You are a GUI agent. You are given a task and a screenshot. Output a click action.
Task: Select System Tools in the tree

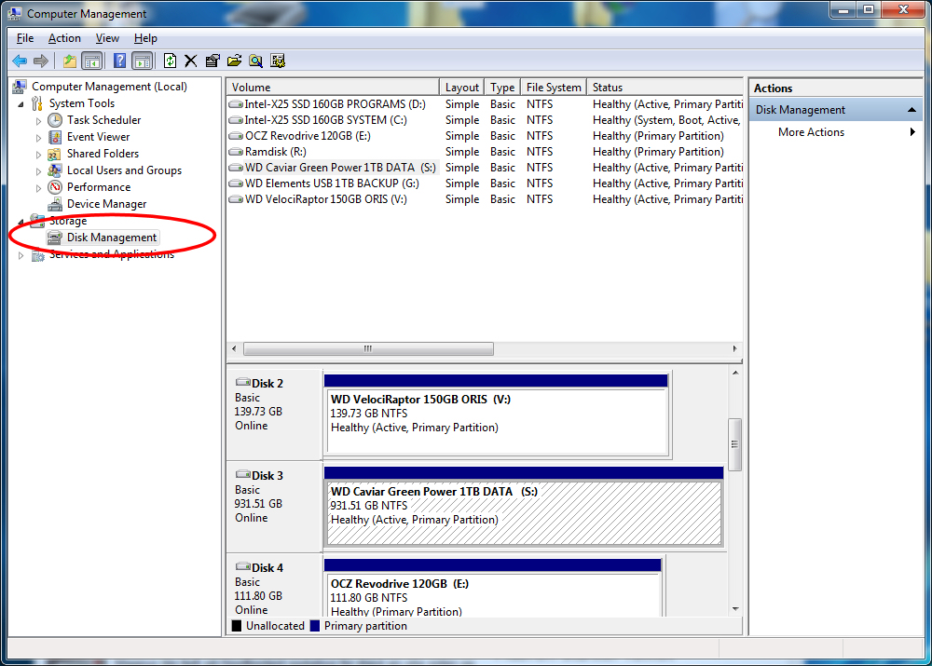81,103
